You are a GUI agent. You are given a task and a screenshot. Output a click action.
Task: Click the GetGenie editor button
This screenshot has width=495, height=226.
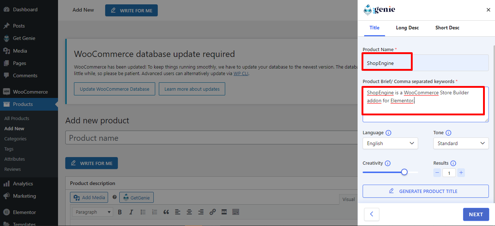coord(136,197)
